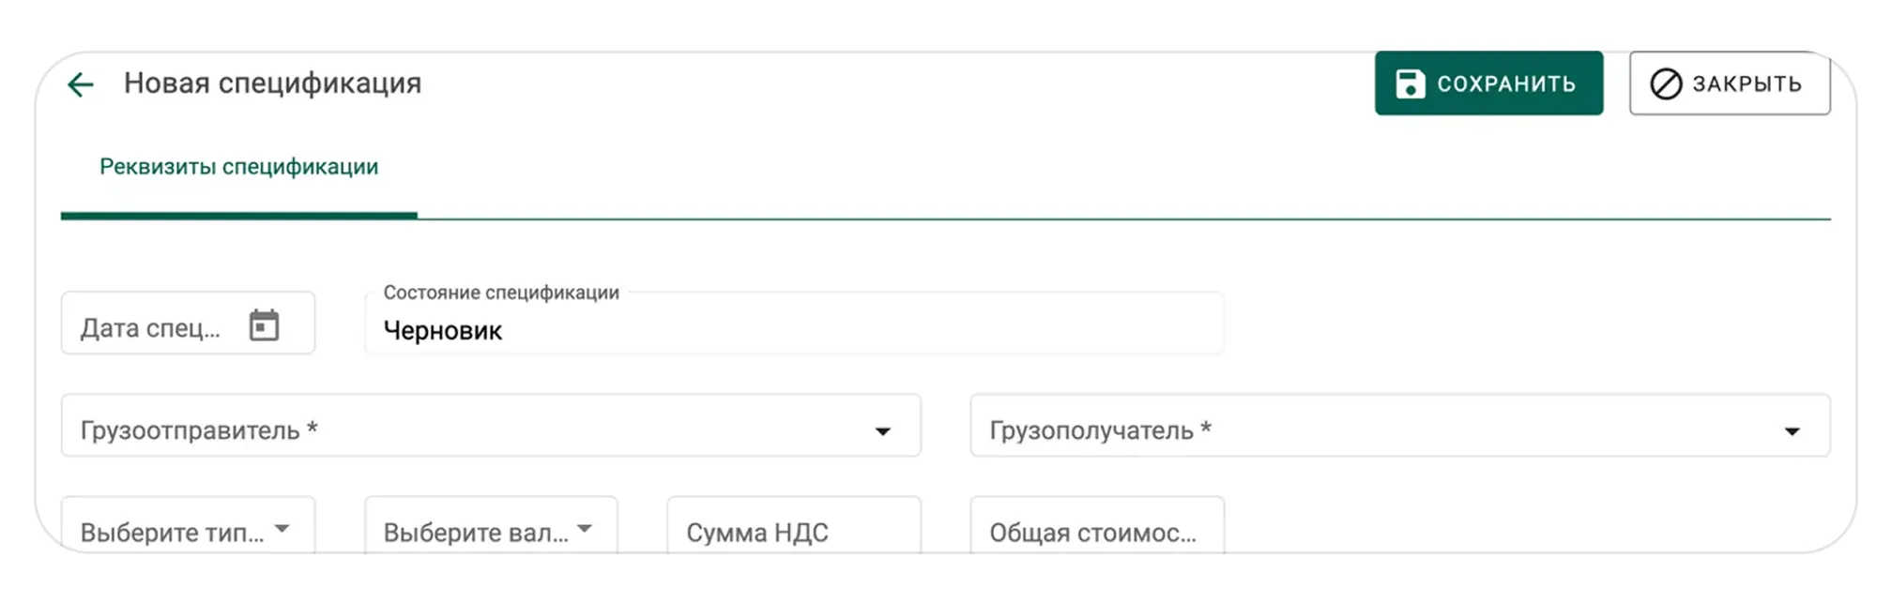Click the Состояние спецификации field showing Черновик
The image size is (1892, 602).
click(x=793, y=330)
